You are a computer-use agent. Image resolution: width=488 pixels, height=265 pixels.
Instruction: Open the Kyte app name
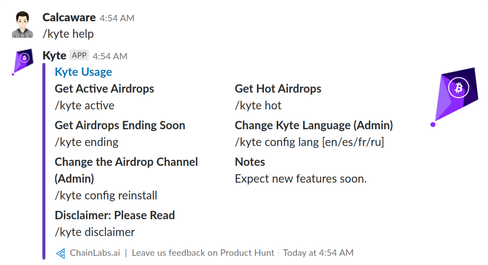coord(55,56)
